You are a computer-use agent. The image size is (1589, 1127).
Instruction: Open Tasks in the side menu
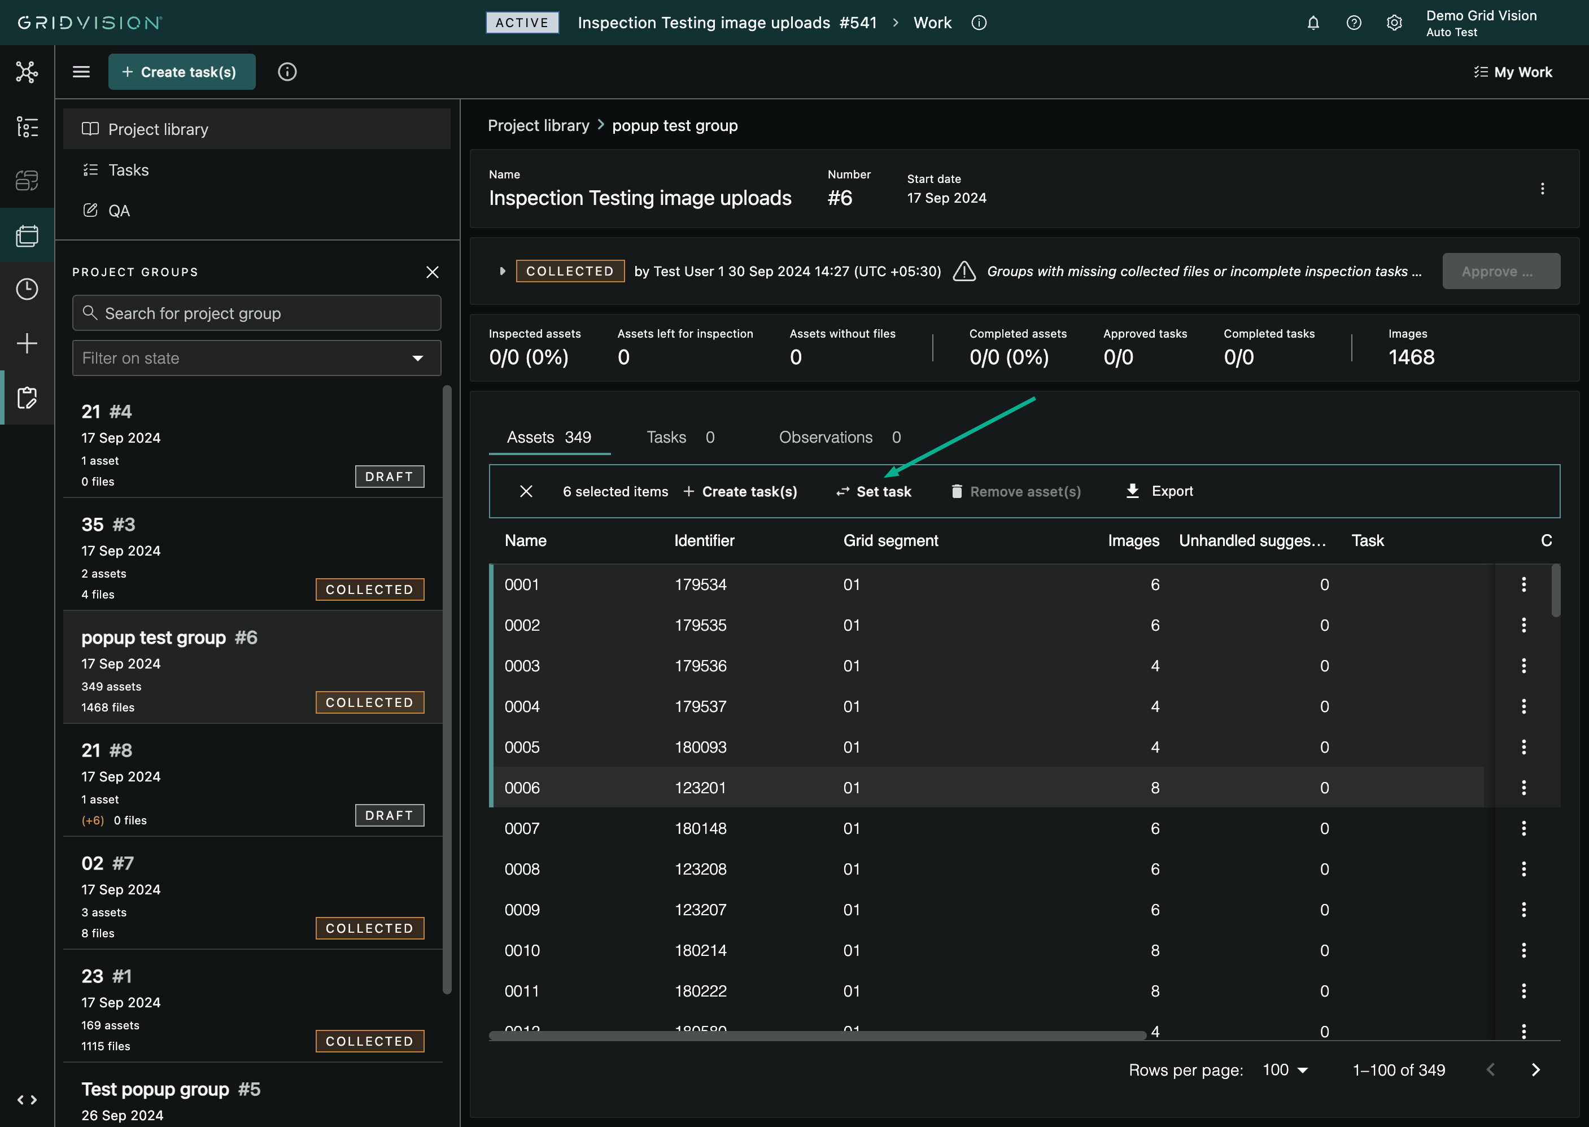(x=257, y=170)
